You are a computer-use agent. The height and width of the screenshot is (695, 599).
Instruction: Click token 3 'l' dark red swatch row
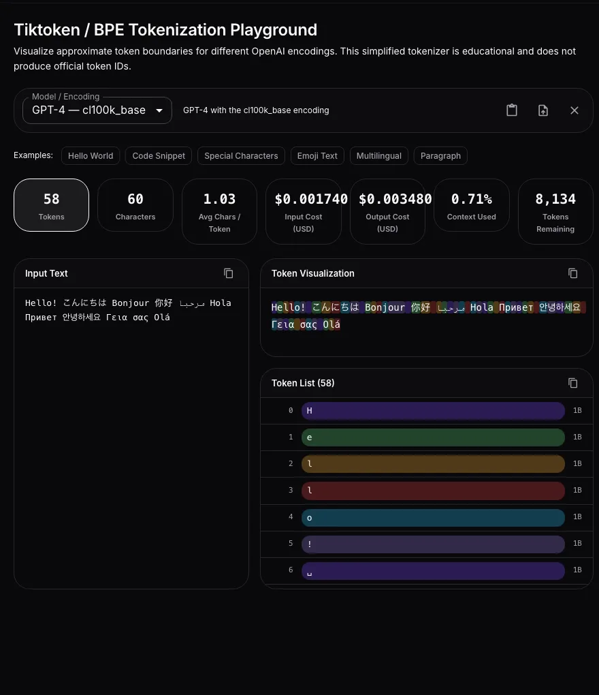(433, 490)
